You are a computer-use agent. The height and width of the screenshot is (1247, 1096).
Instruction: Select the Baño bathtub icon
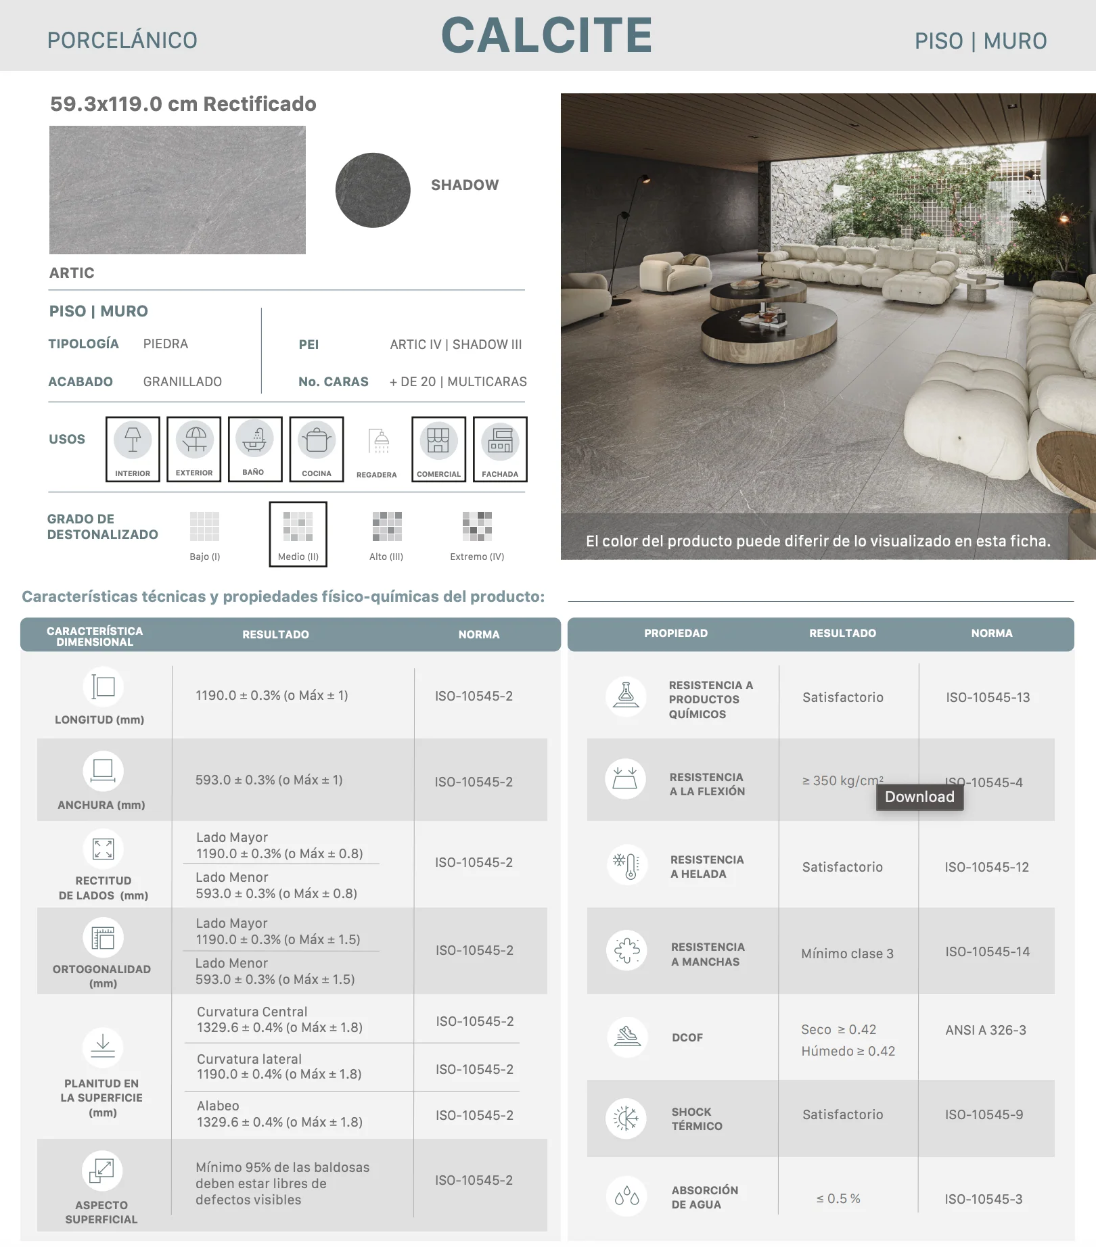[255, 449]
